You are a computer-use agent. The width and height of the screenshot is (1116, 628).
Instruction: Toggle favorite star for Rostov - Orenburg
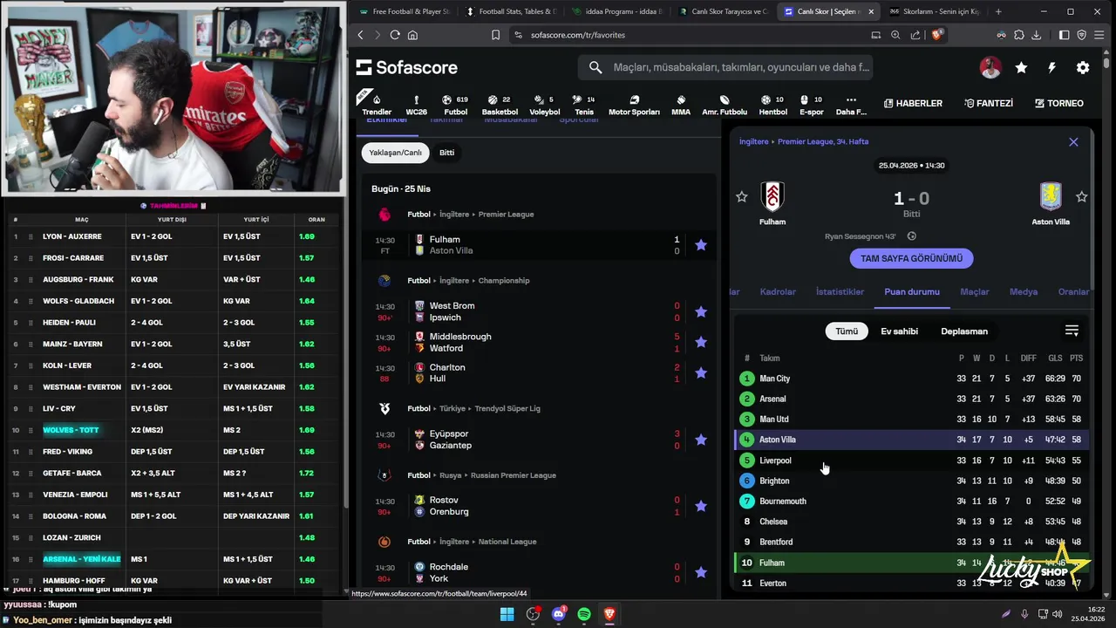tap(701, 506)
